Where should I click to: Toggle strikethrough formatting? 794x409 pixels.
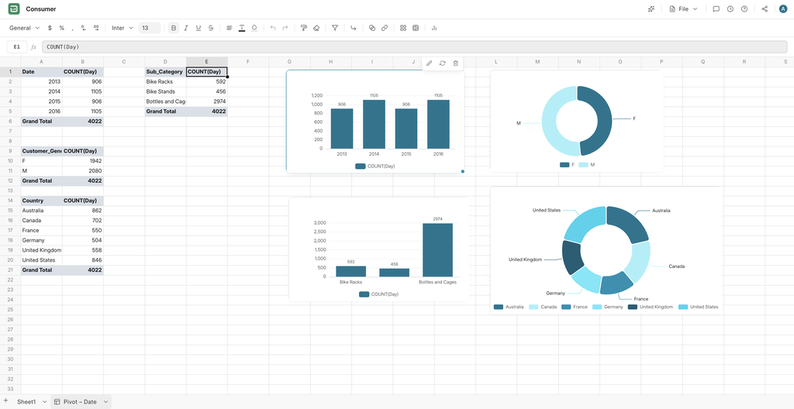coord(211,29)
